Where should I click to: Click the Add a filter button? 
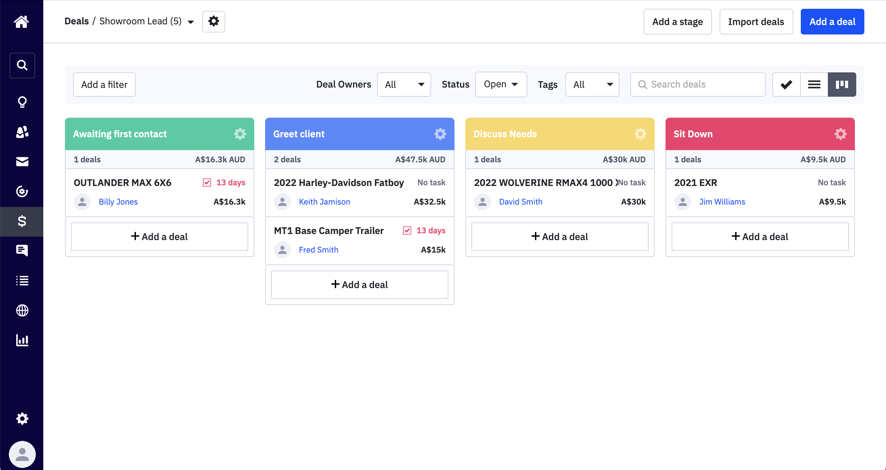coord(104,84)
